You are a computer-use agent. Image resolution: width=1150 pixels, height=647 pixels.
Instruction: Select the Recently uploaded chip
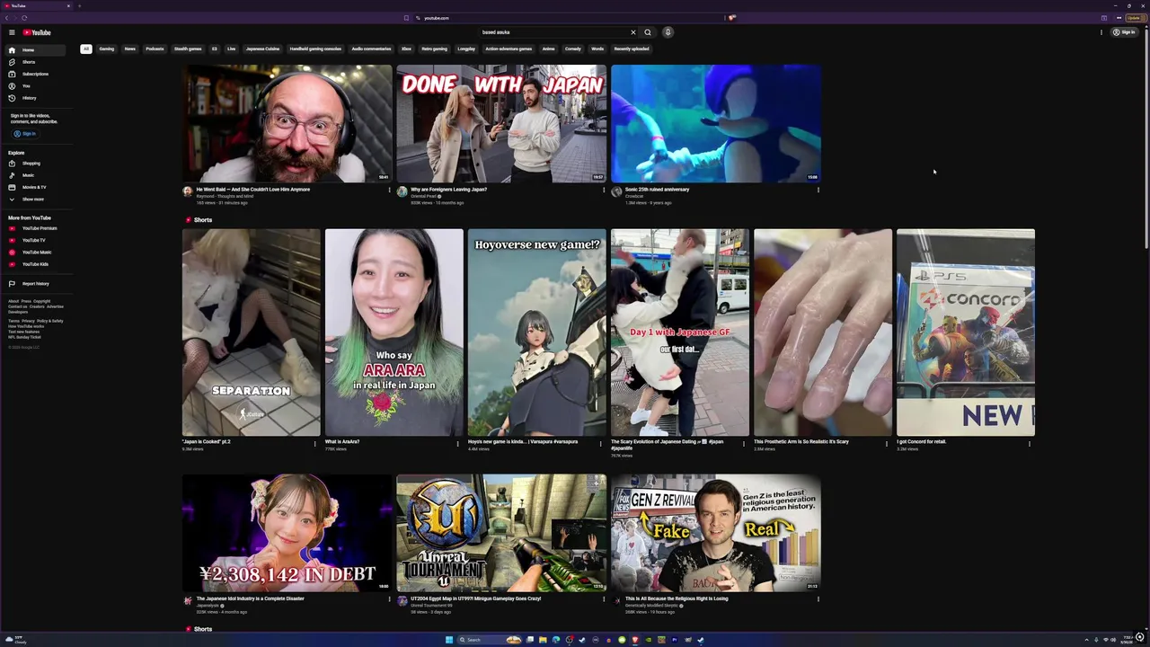[x=632, y=49]
